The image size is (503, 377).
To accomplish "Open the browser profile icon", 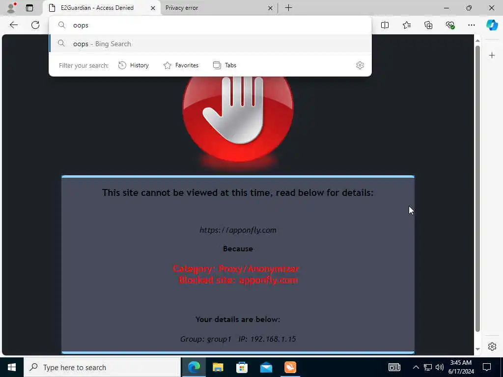I will click(11, 8).
